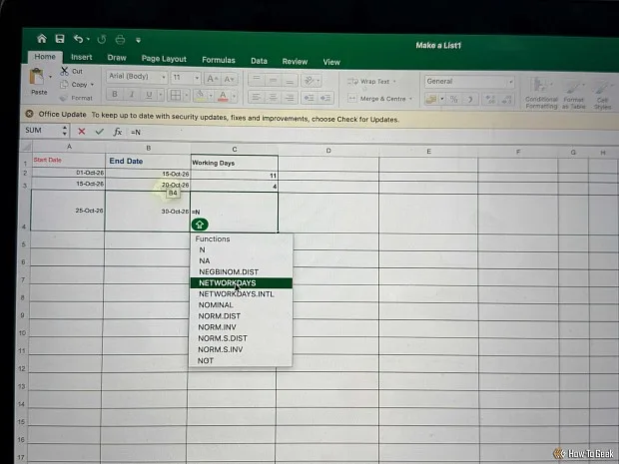The width and height of the screenshot is (619, 464).
Task: Open the Customize Quick Access Toolbar arrow
Action: pyautogui.click(x=138, y=40)
